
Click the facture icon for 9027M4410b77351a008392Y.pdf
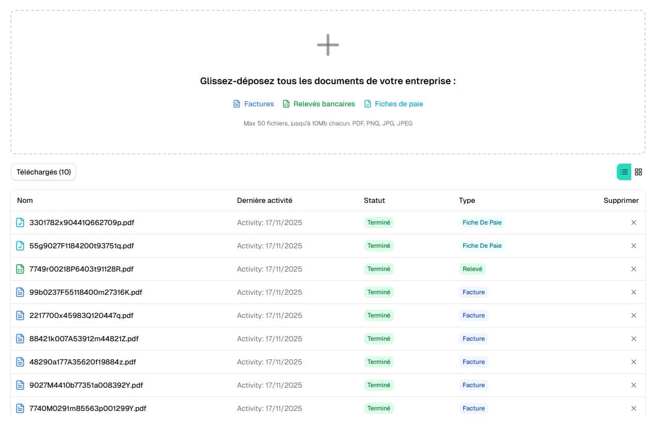[x=20, y=385]
